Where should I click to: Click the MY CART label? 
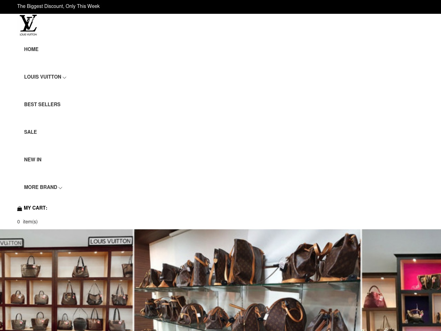click(x=35, y=208)
